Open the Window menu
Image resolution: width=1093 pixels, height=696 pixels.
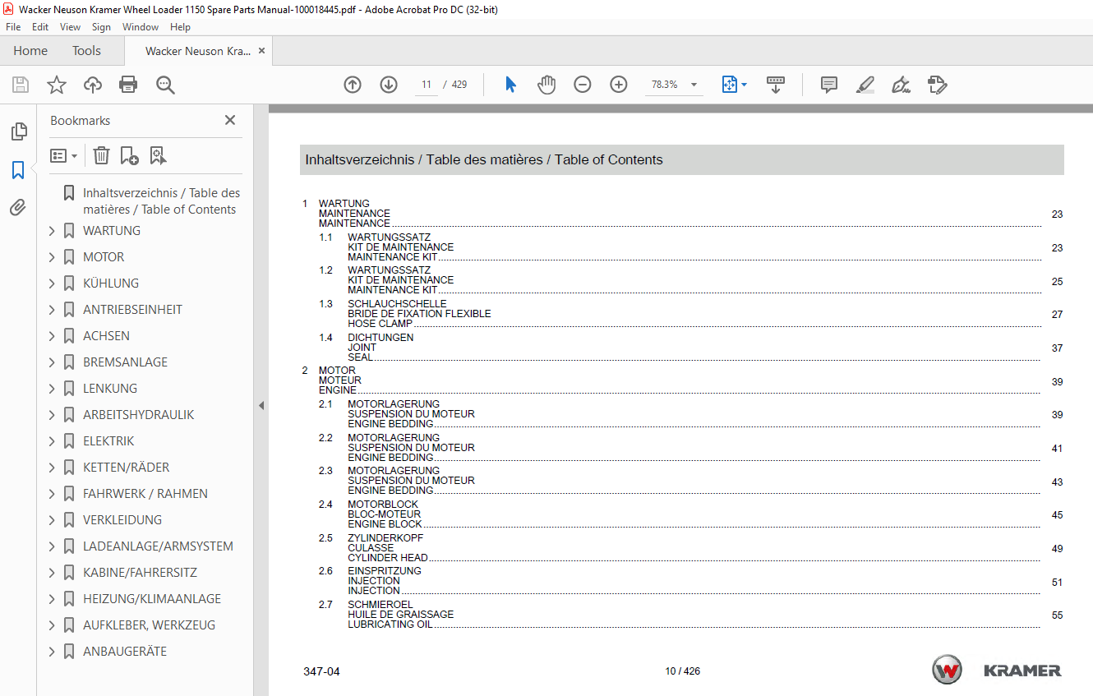point(141,27)
